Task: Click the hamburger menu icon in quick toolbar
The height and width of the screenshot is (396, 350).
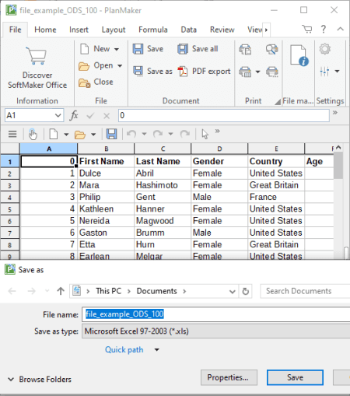Action: (12, 134)
